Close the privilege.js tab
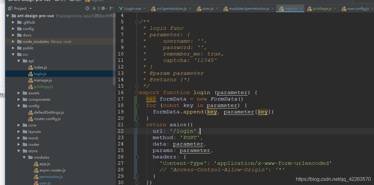The height and width of the screenshot is (185, 374). coord(335,9)
